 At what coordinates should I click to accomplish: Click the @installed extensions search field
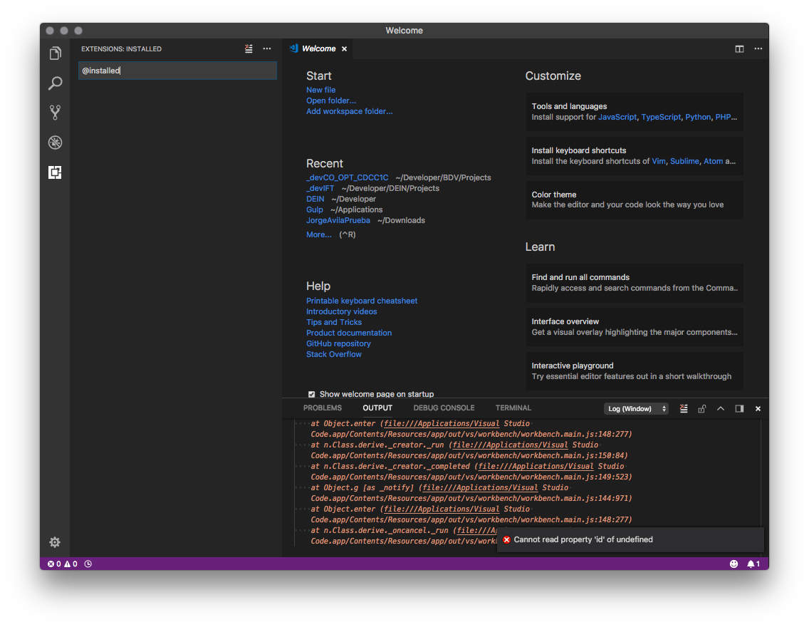tap(177, 71)
